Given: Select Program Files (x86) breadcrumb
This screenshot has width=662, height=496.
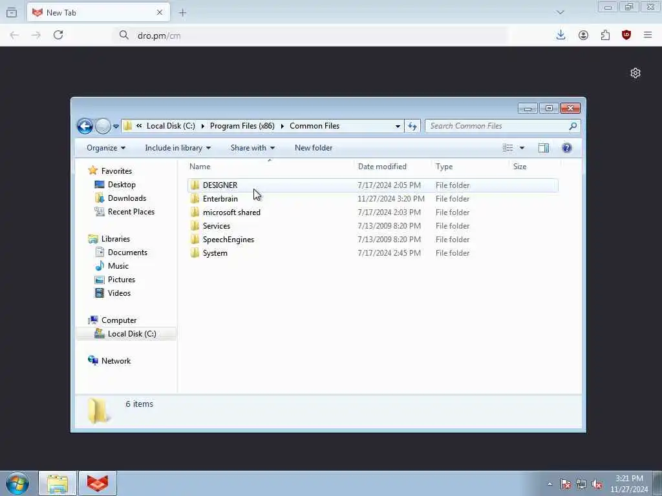Looking at the screenshot, I should 242,126.
